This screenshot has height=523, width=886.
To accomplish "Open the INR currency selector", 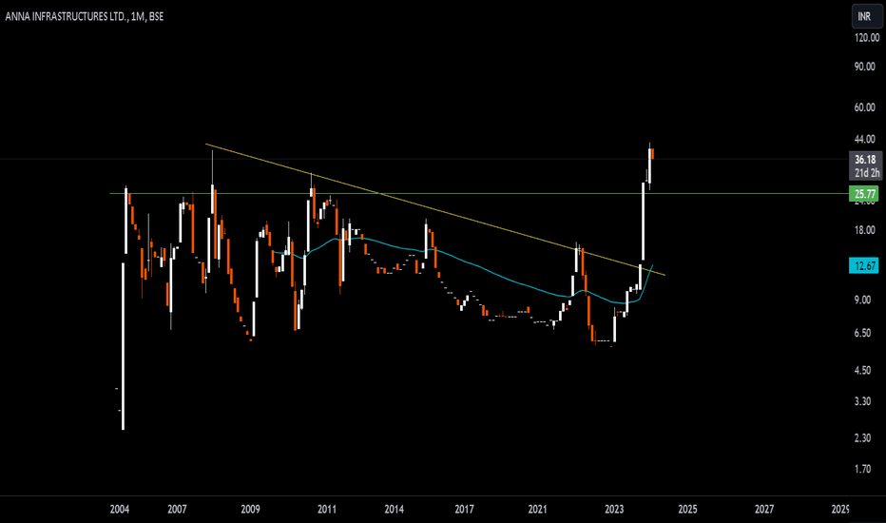I will tap(865, 16).
